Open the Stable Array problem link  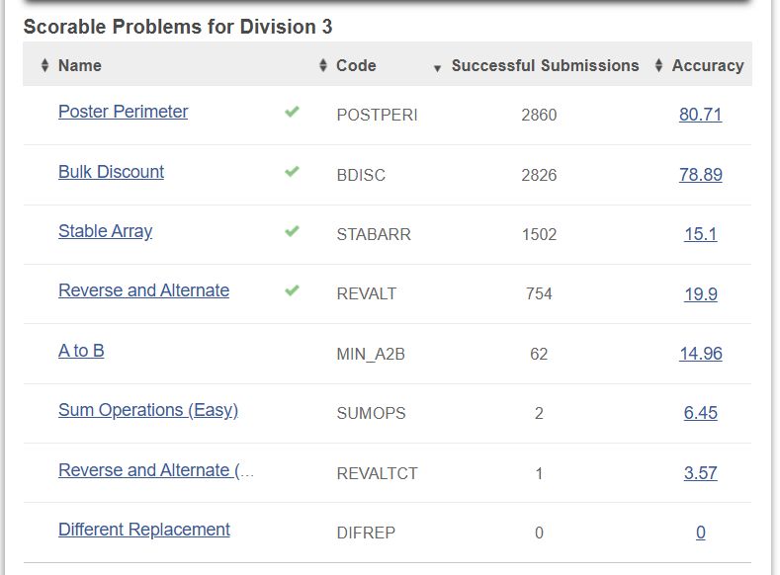(x=105, y=231)
